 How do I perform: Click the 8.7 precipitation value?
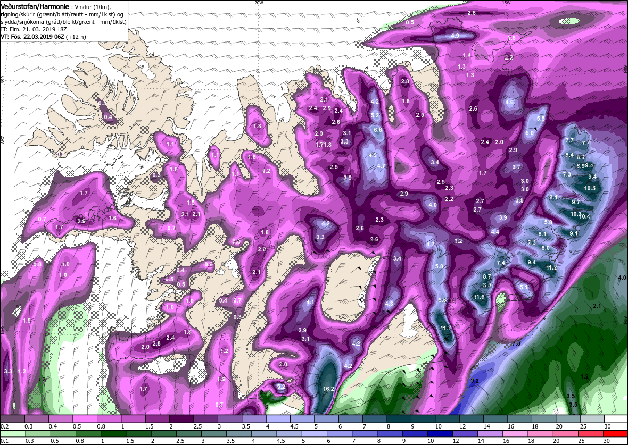click(487, 276)
